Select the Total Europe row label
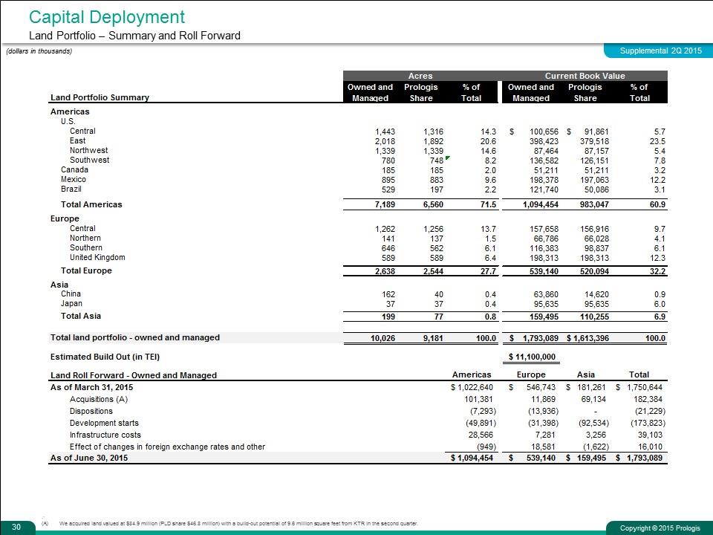 86,270
